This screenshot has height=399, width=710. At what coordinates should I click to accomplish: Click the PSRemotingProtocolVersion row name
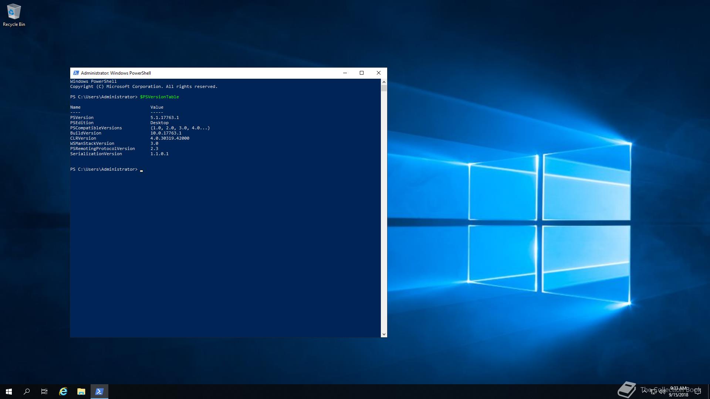pyautogui.click(x=102, y=149)
